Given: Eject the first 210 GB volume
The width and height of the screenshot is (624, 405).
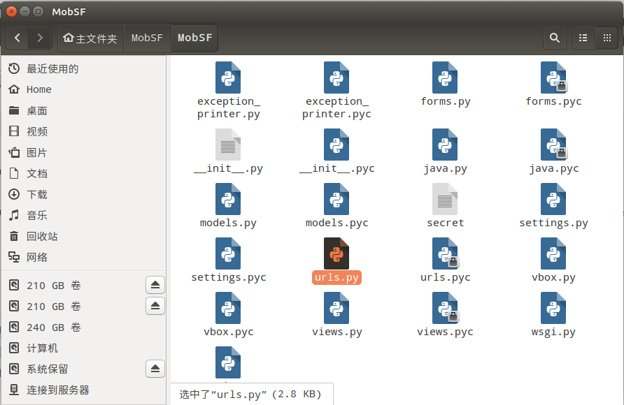Looking at the screenshot, I should 155,285.
